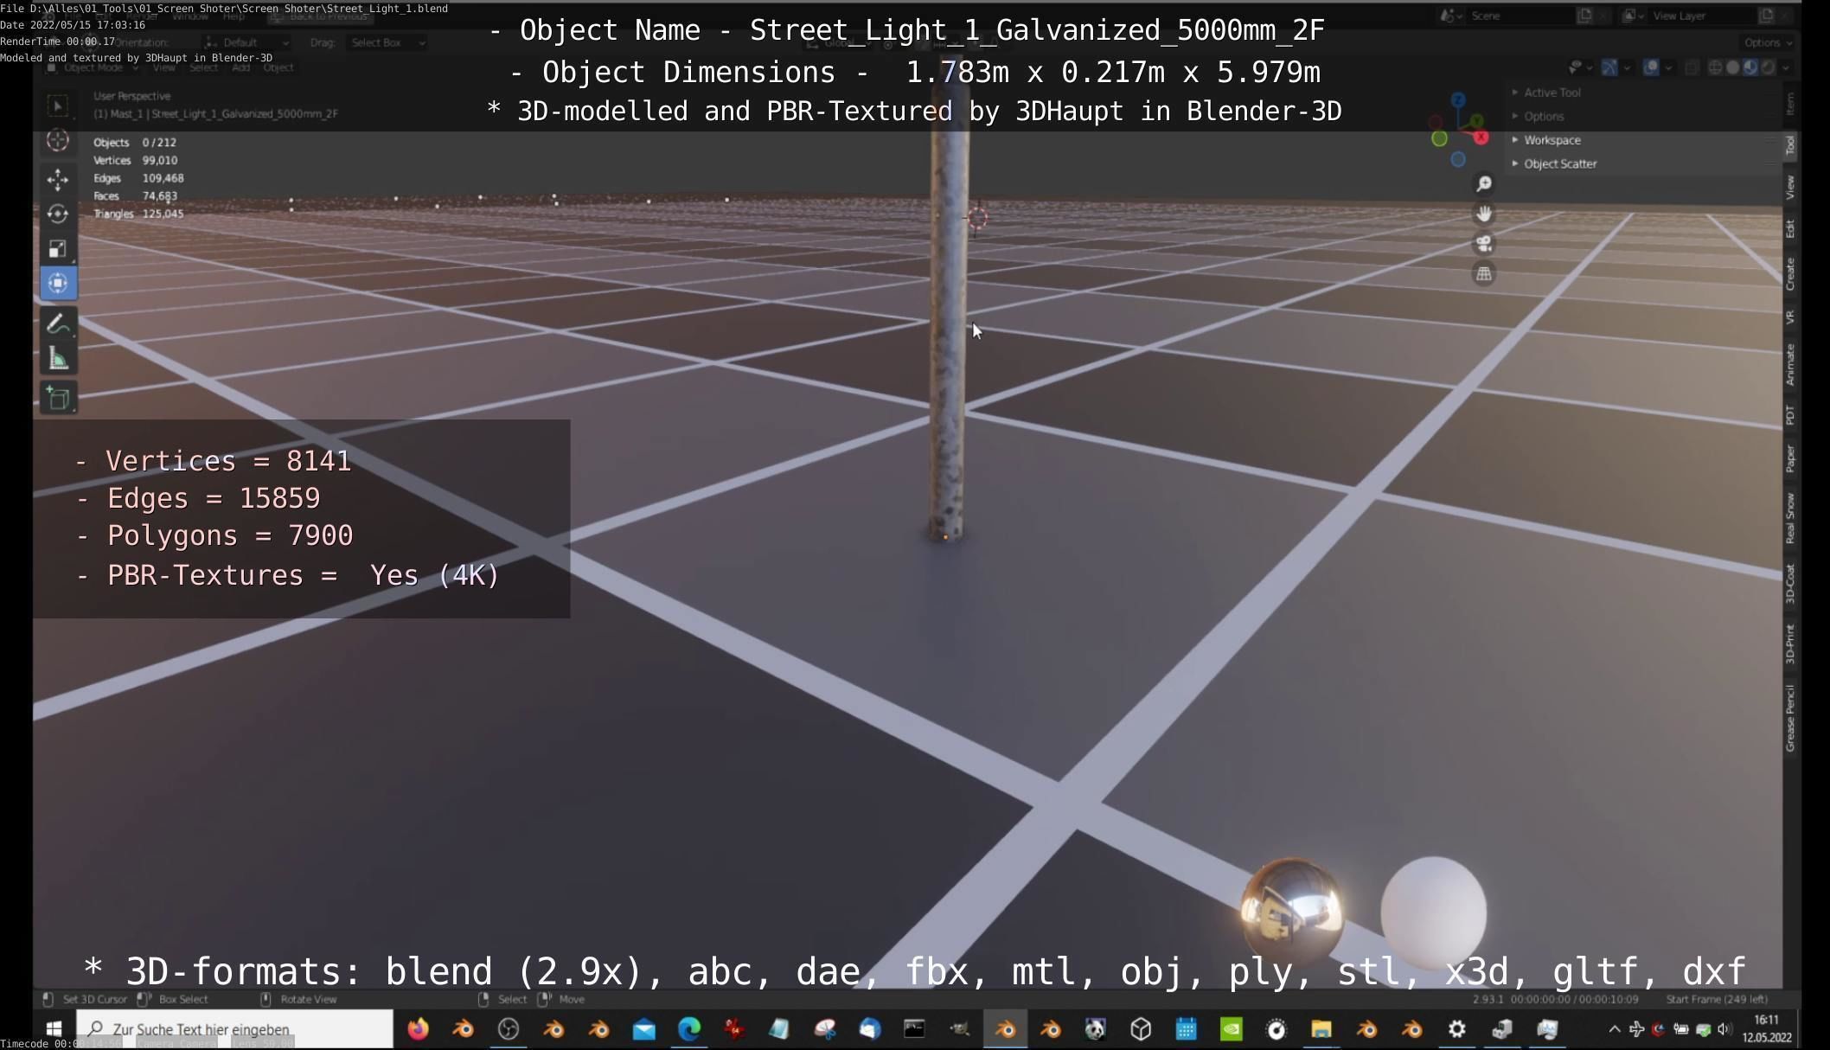Open the Options dropdown in header
1830x1050 pixels.
pyautogui.click(x=1767, y=42)
